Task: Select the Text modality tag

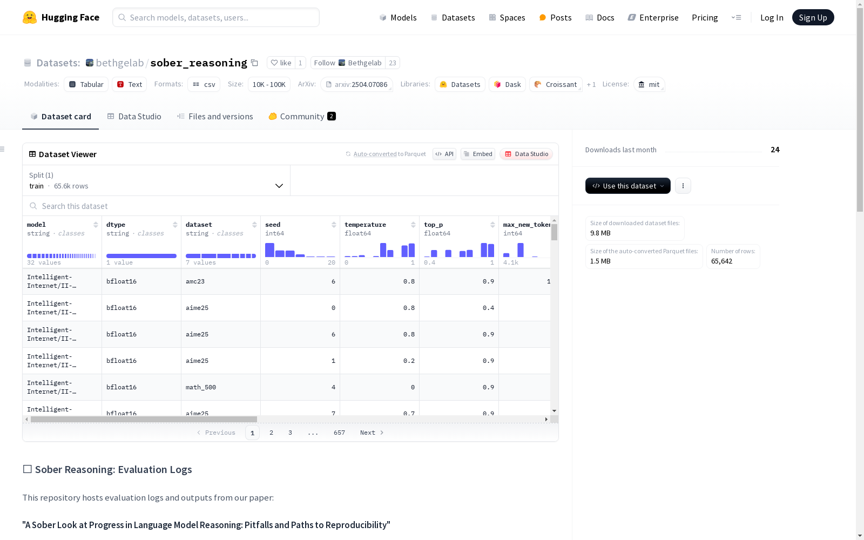Action: pos(130,84)
